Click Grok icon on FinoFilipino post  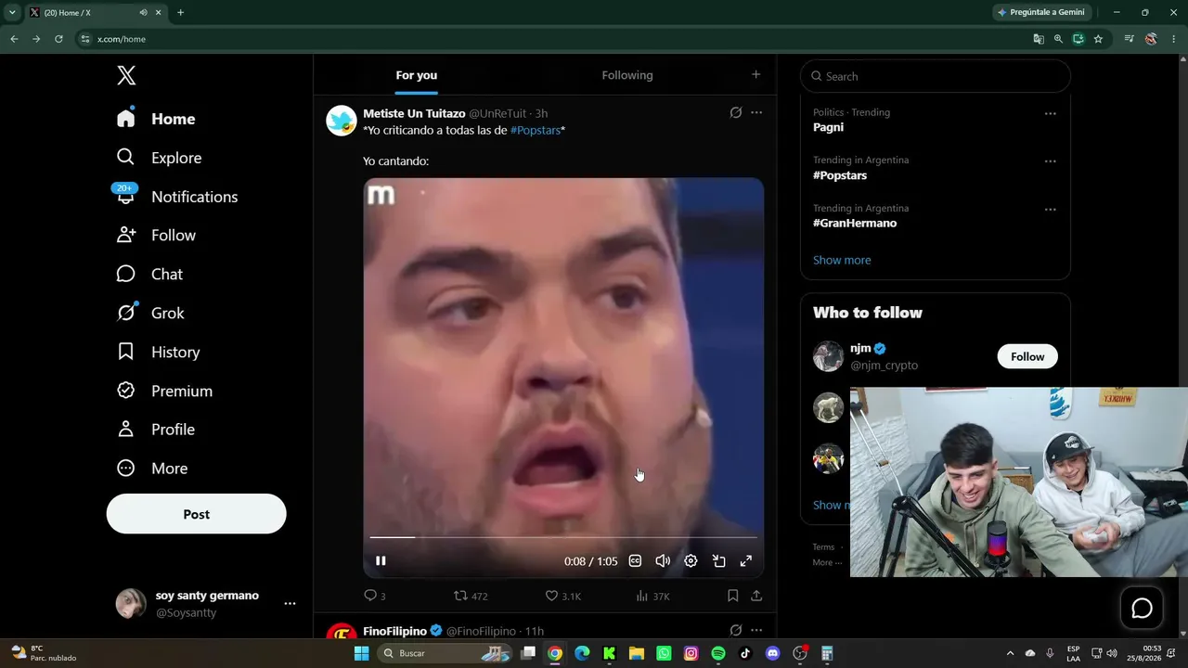tap(736, 631)
